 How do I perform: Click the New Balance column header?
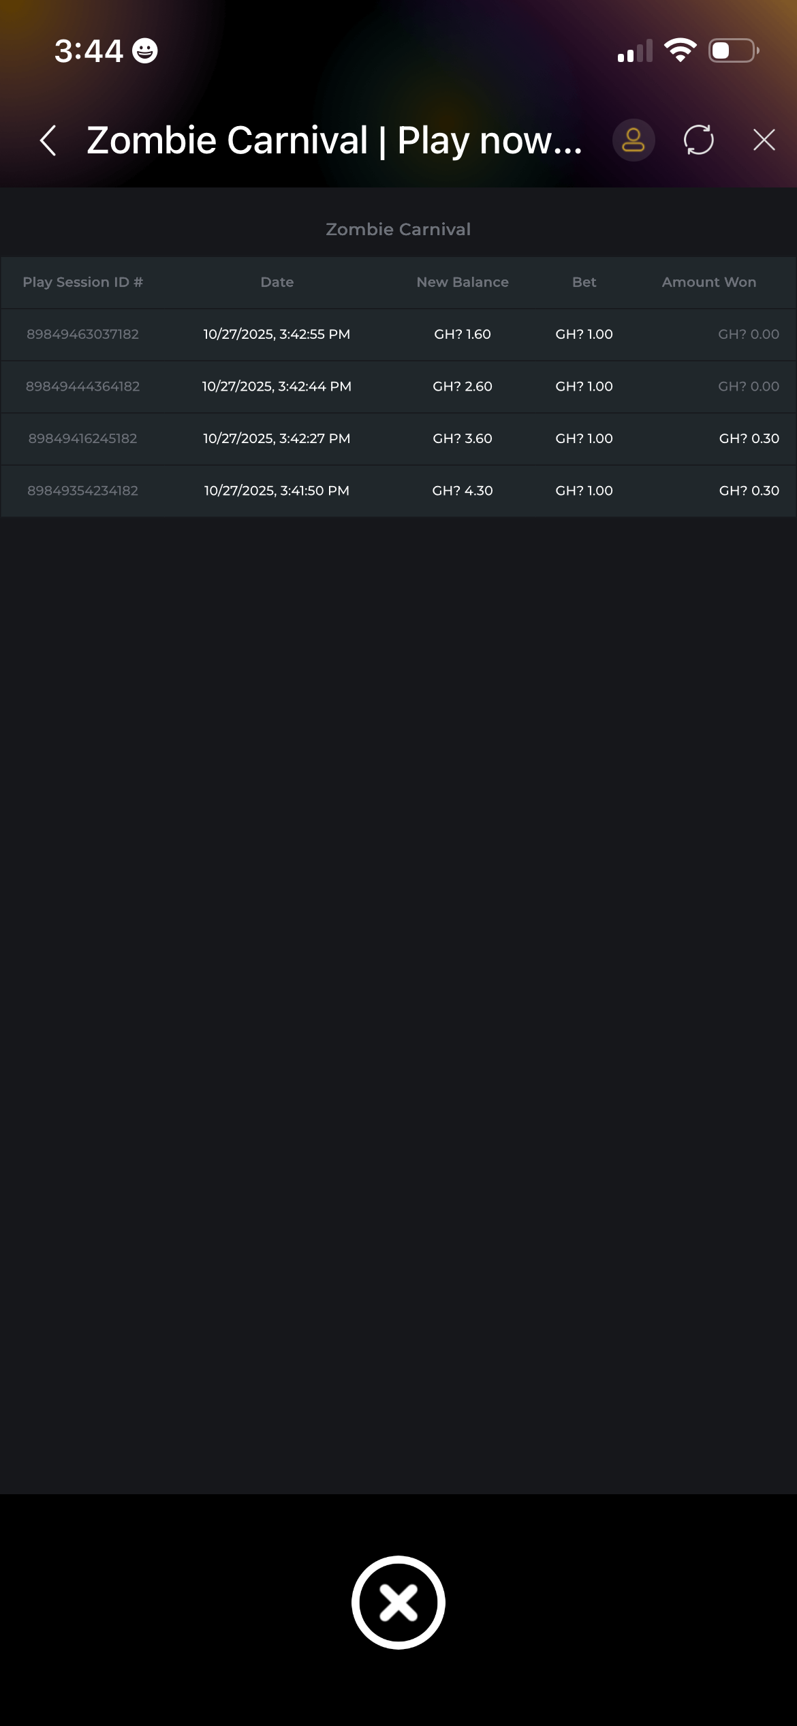coord(462,282)
